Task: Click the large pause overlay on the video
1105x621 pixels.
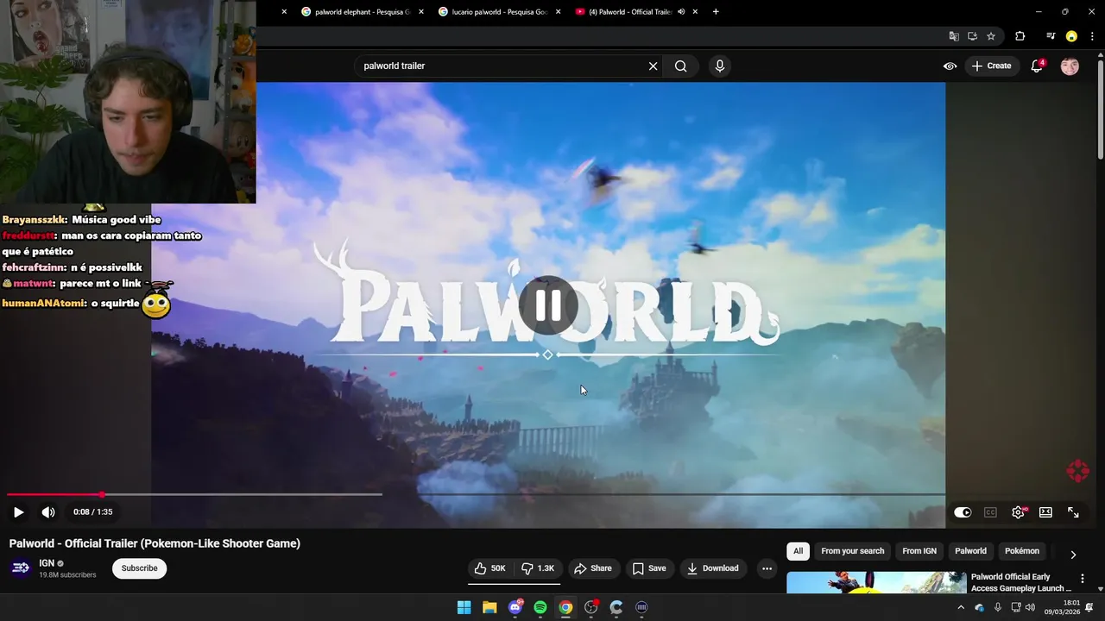Action: coord(548,305)
